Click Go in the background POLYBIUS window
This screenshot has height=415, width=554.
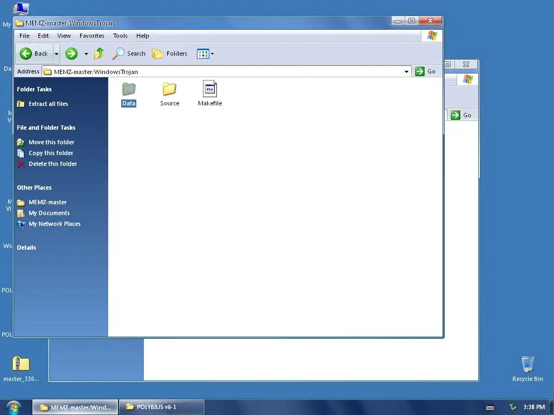coord(461,115)
